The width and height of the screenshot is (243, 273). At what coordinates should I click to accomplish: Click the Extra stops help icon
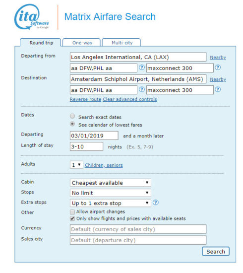pyautogui.click(x=156, y=203)
